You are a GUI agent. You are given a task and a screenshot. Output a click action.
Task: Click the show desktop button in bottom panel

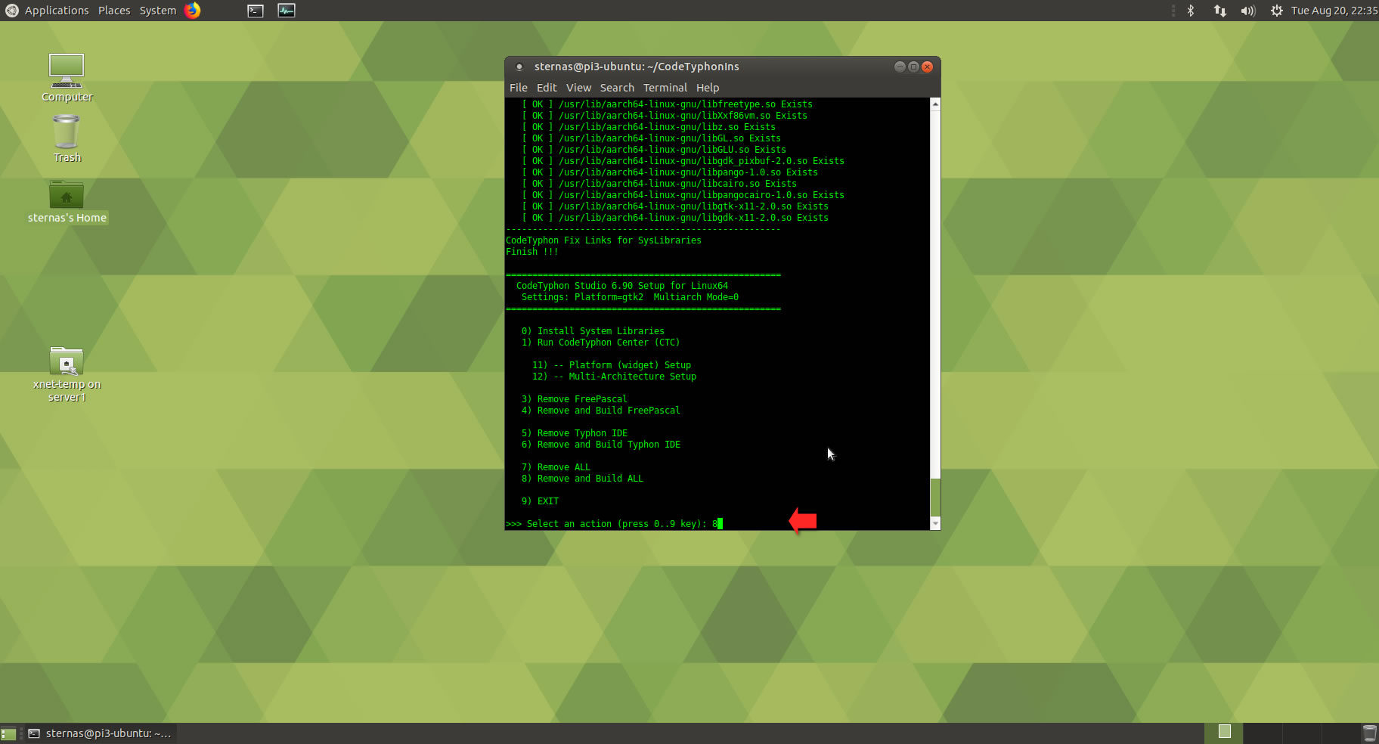click(8, 733)
